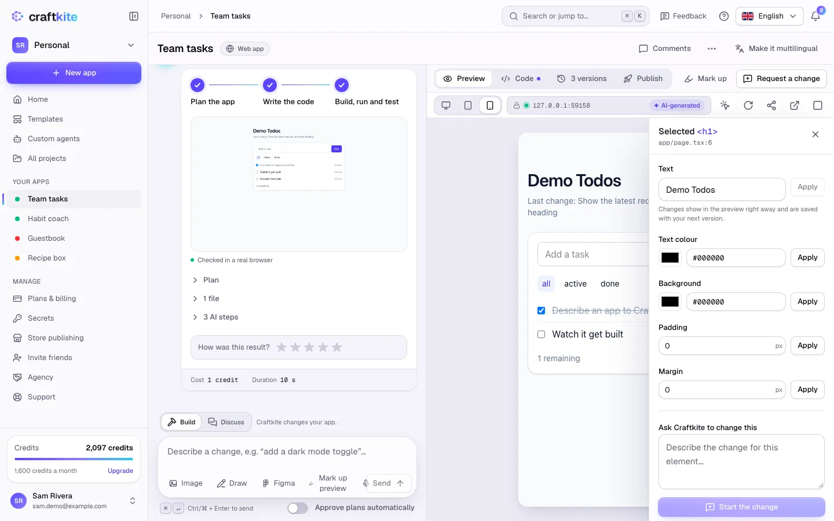Activate the element picker cursor icon
Viewport: 834px width, 521px height.
(725, 105)
